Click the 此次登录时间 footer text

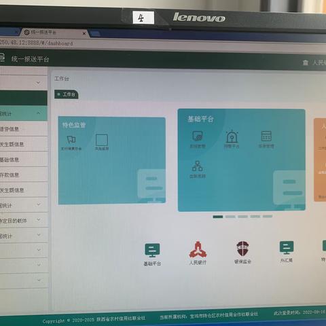point(300,312)
